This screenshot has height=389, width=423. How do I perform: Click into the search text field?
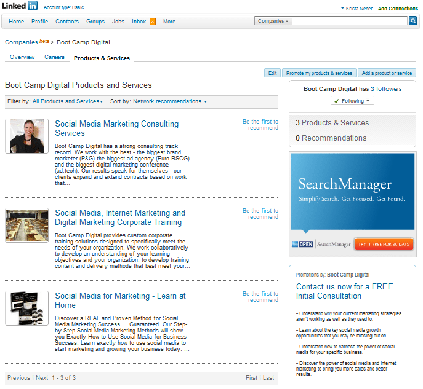click(x=350, y=21)
